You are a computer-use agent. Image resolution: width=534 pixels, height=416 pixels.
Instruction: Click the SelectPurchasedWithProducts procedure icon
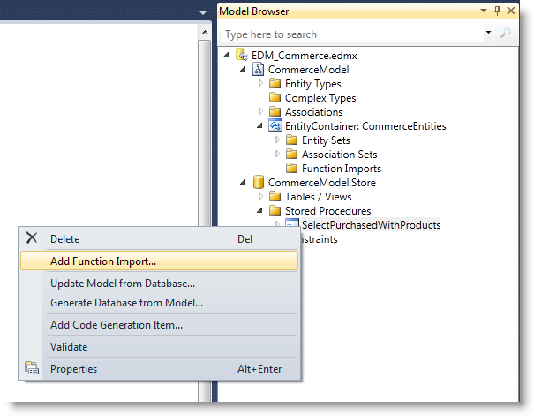(x=292, y=225)
